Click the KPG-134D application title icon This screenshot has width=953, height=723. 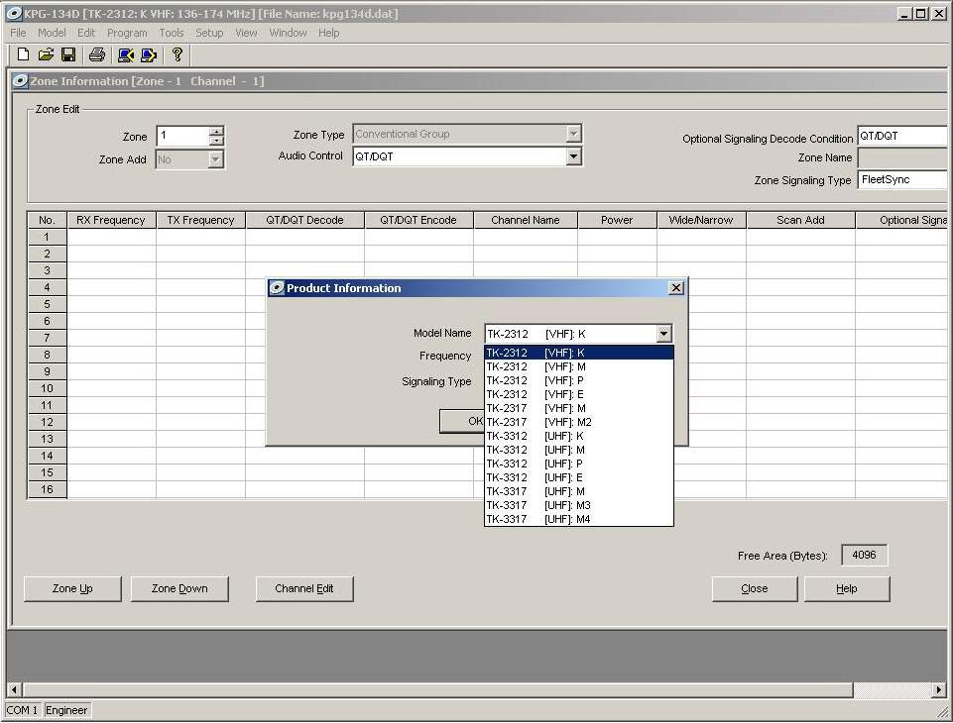13,13
